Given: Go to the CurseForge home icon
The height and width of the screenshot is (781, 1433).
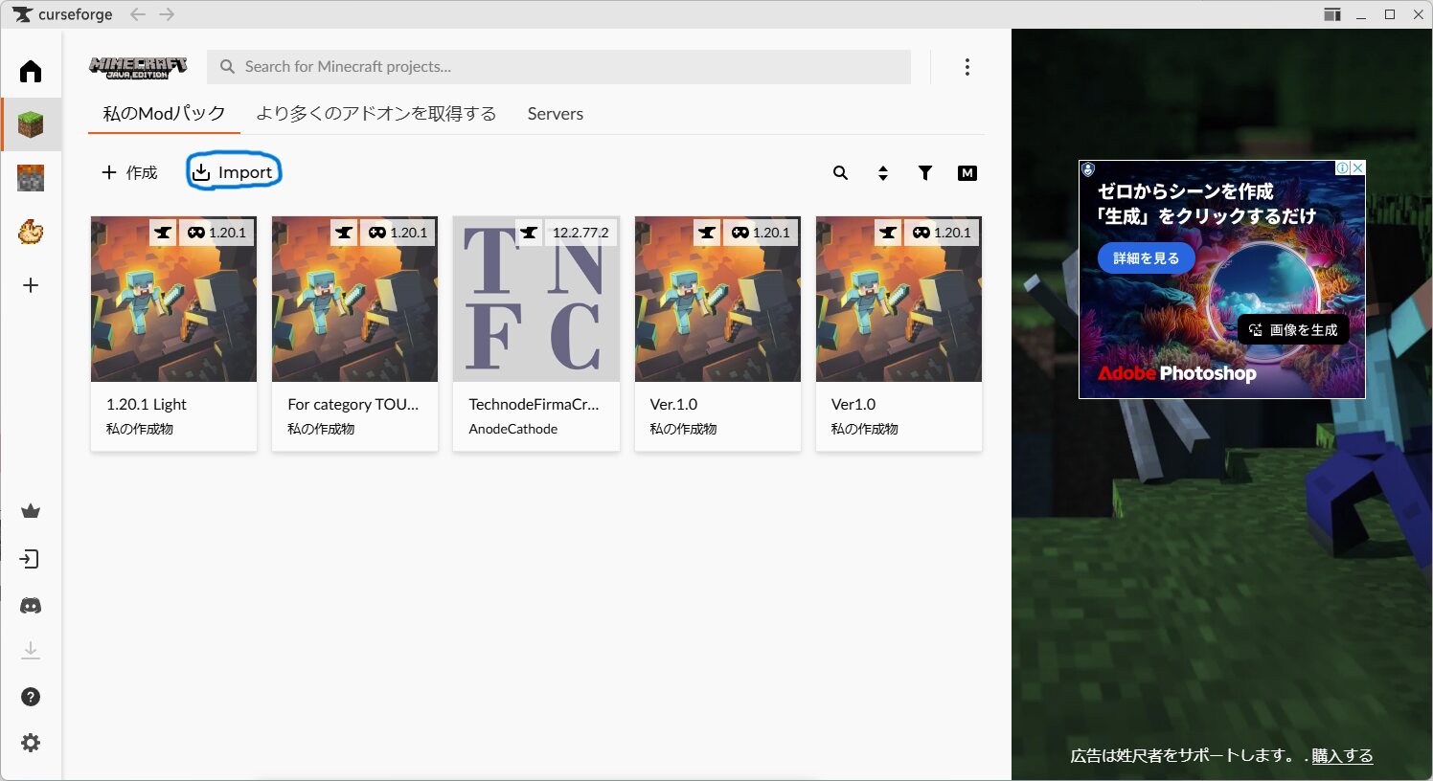Looking at the screenshot, I should (x=31, y=72).
